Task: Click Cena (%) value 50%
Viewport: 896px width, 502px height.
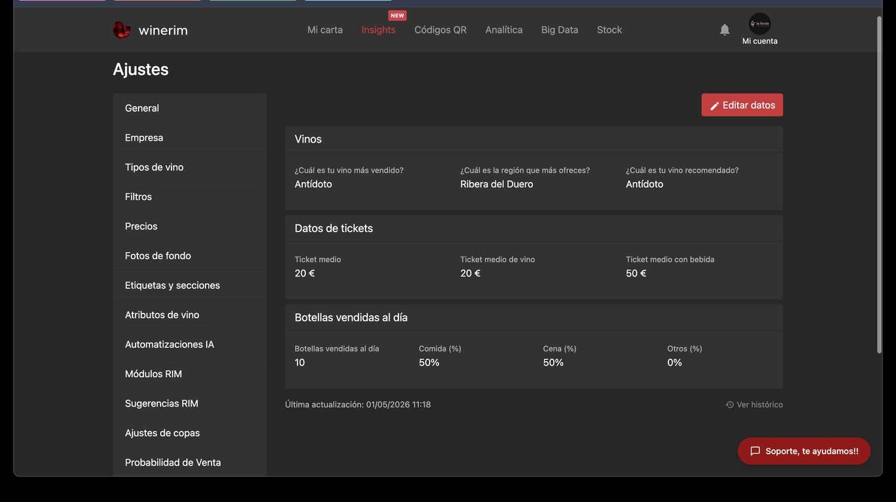Action: [553, 363]
